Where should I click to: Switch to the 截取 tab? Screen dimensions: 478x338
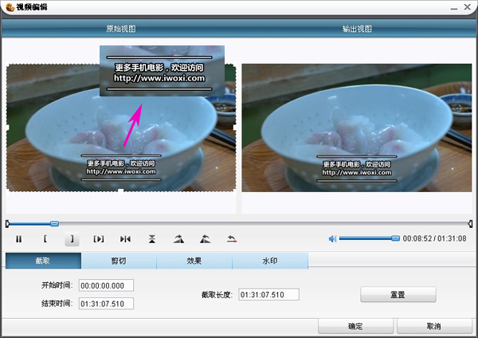point(43,261)
